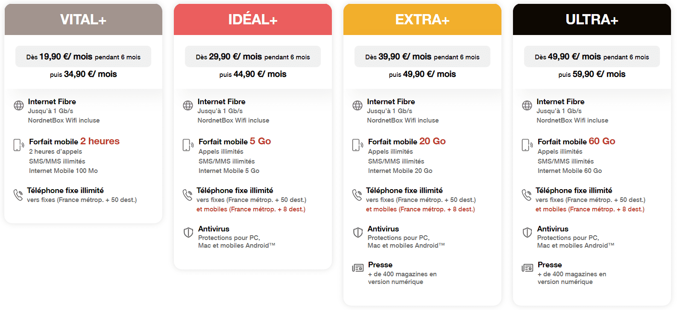677x310 pixels.
Task: Select the ULTRA+ plan header
Action: tap(592, 20)
